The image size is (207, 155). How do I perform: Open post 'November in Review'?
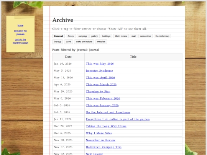(100, 140)
